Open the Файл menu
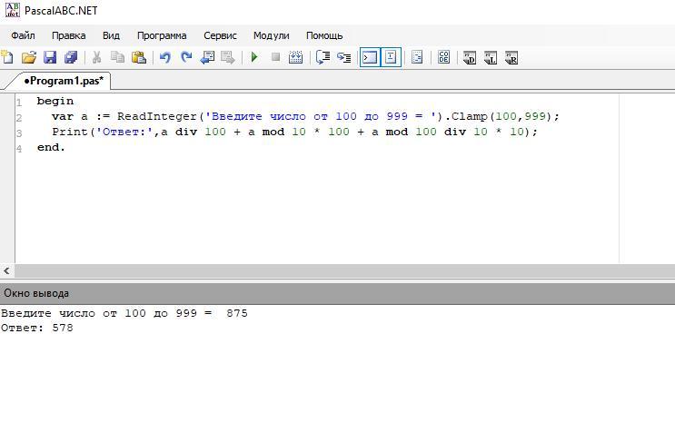This screenshot has height=422, width=675. 23,35
